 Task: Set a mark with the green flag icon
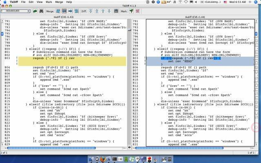131,11
